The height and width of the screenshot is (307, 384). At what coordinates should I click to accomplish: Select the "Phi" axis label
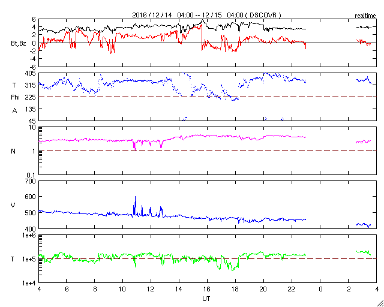click(15, 97)
